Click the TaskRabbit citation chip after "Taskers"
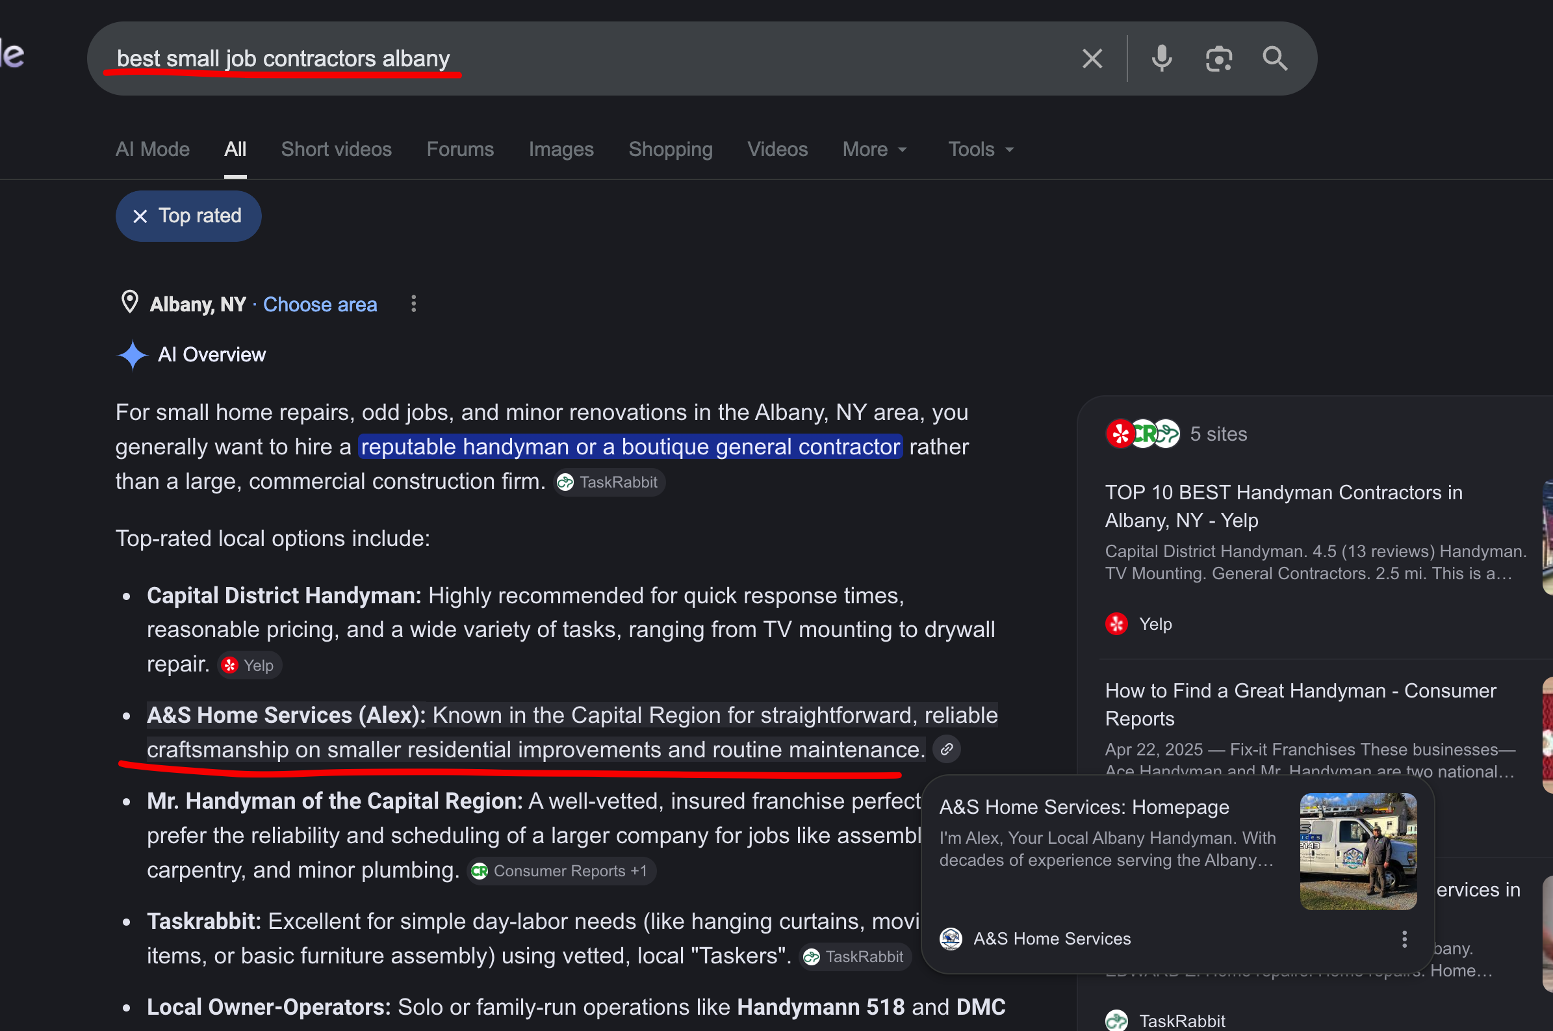This screenshot has height=1031, width=1553. click(x=854, y=957)
